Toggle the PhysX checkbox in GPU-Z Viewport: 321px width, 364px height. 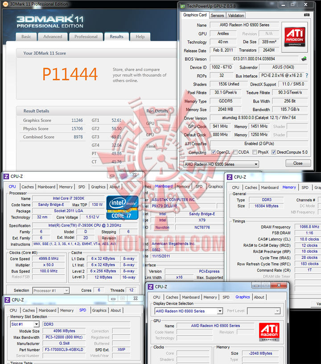coord(255,152)
